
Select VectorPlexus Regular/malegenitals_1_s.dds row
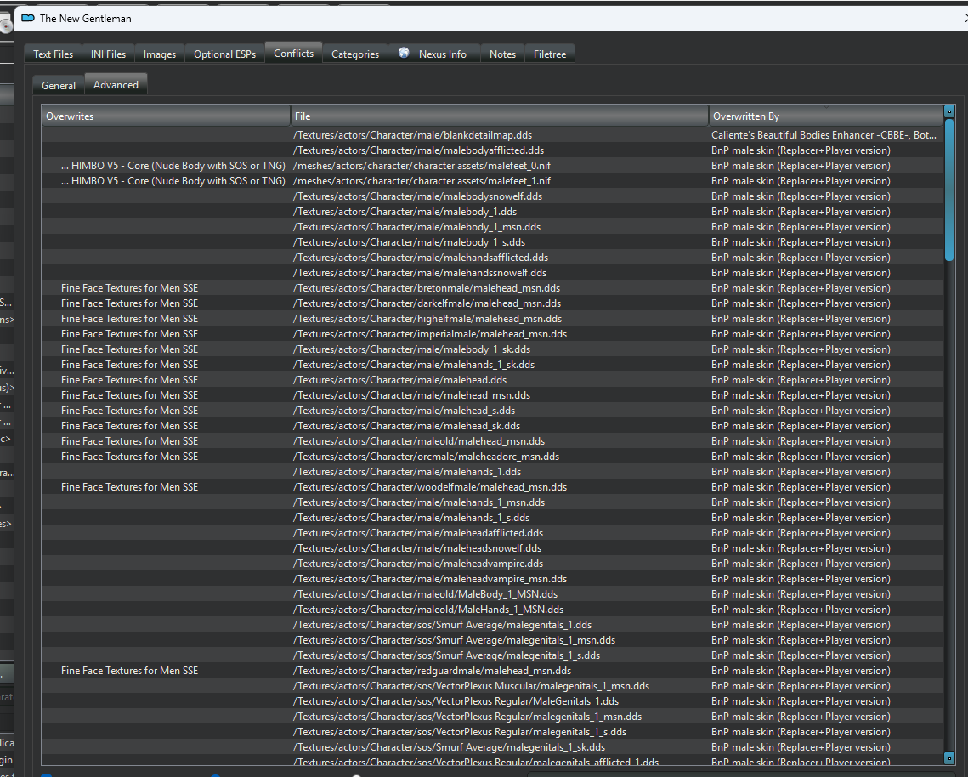click(492, 731)
